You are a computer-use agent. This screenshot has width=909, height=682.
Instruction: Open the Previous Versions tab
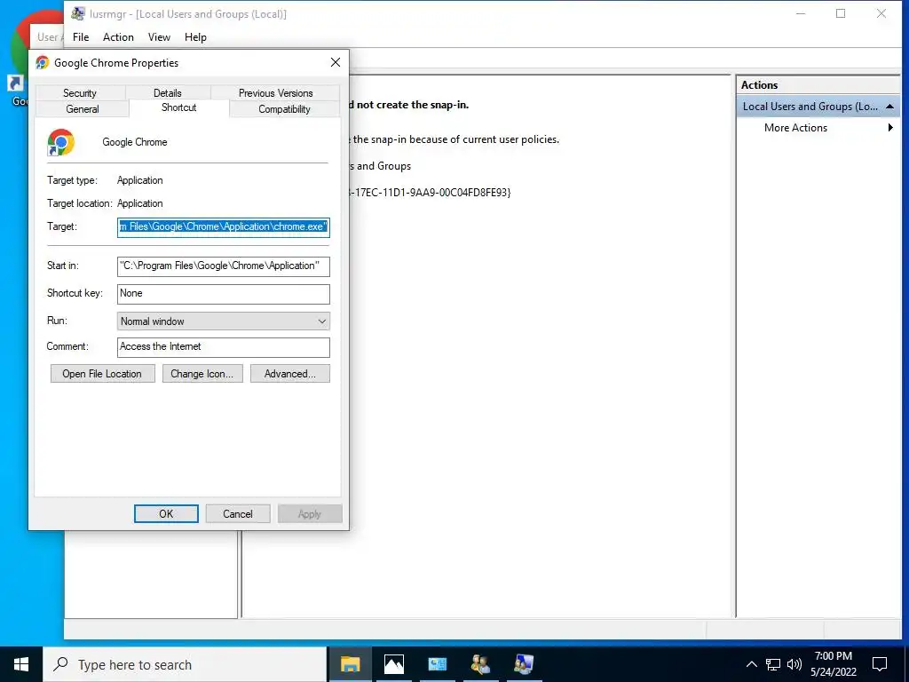[275, 92]
